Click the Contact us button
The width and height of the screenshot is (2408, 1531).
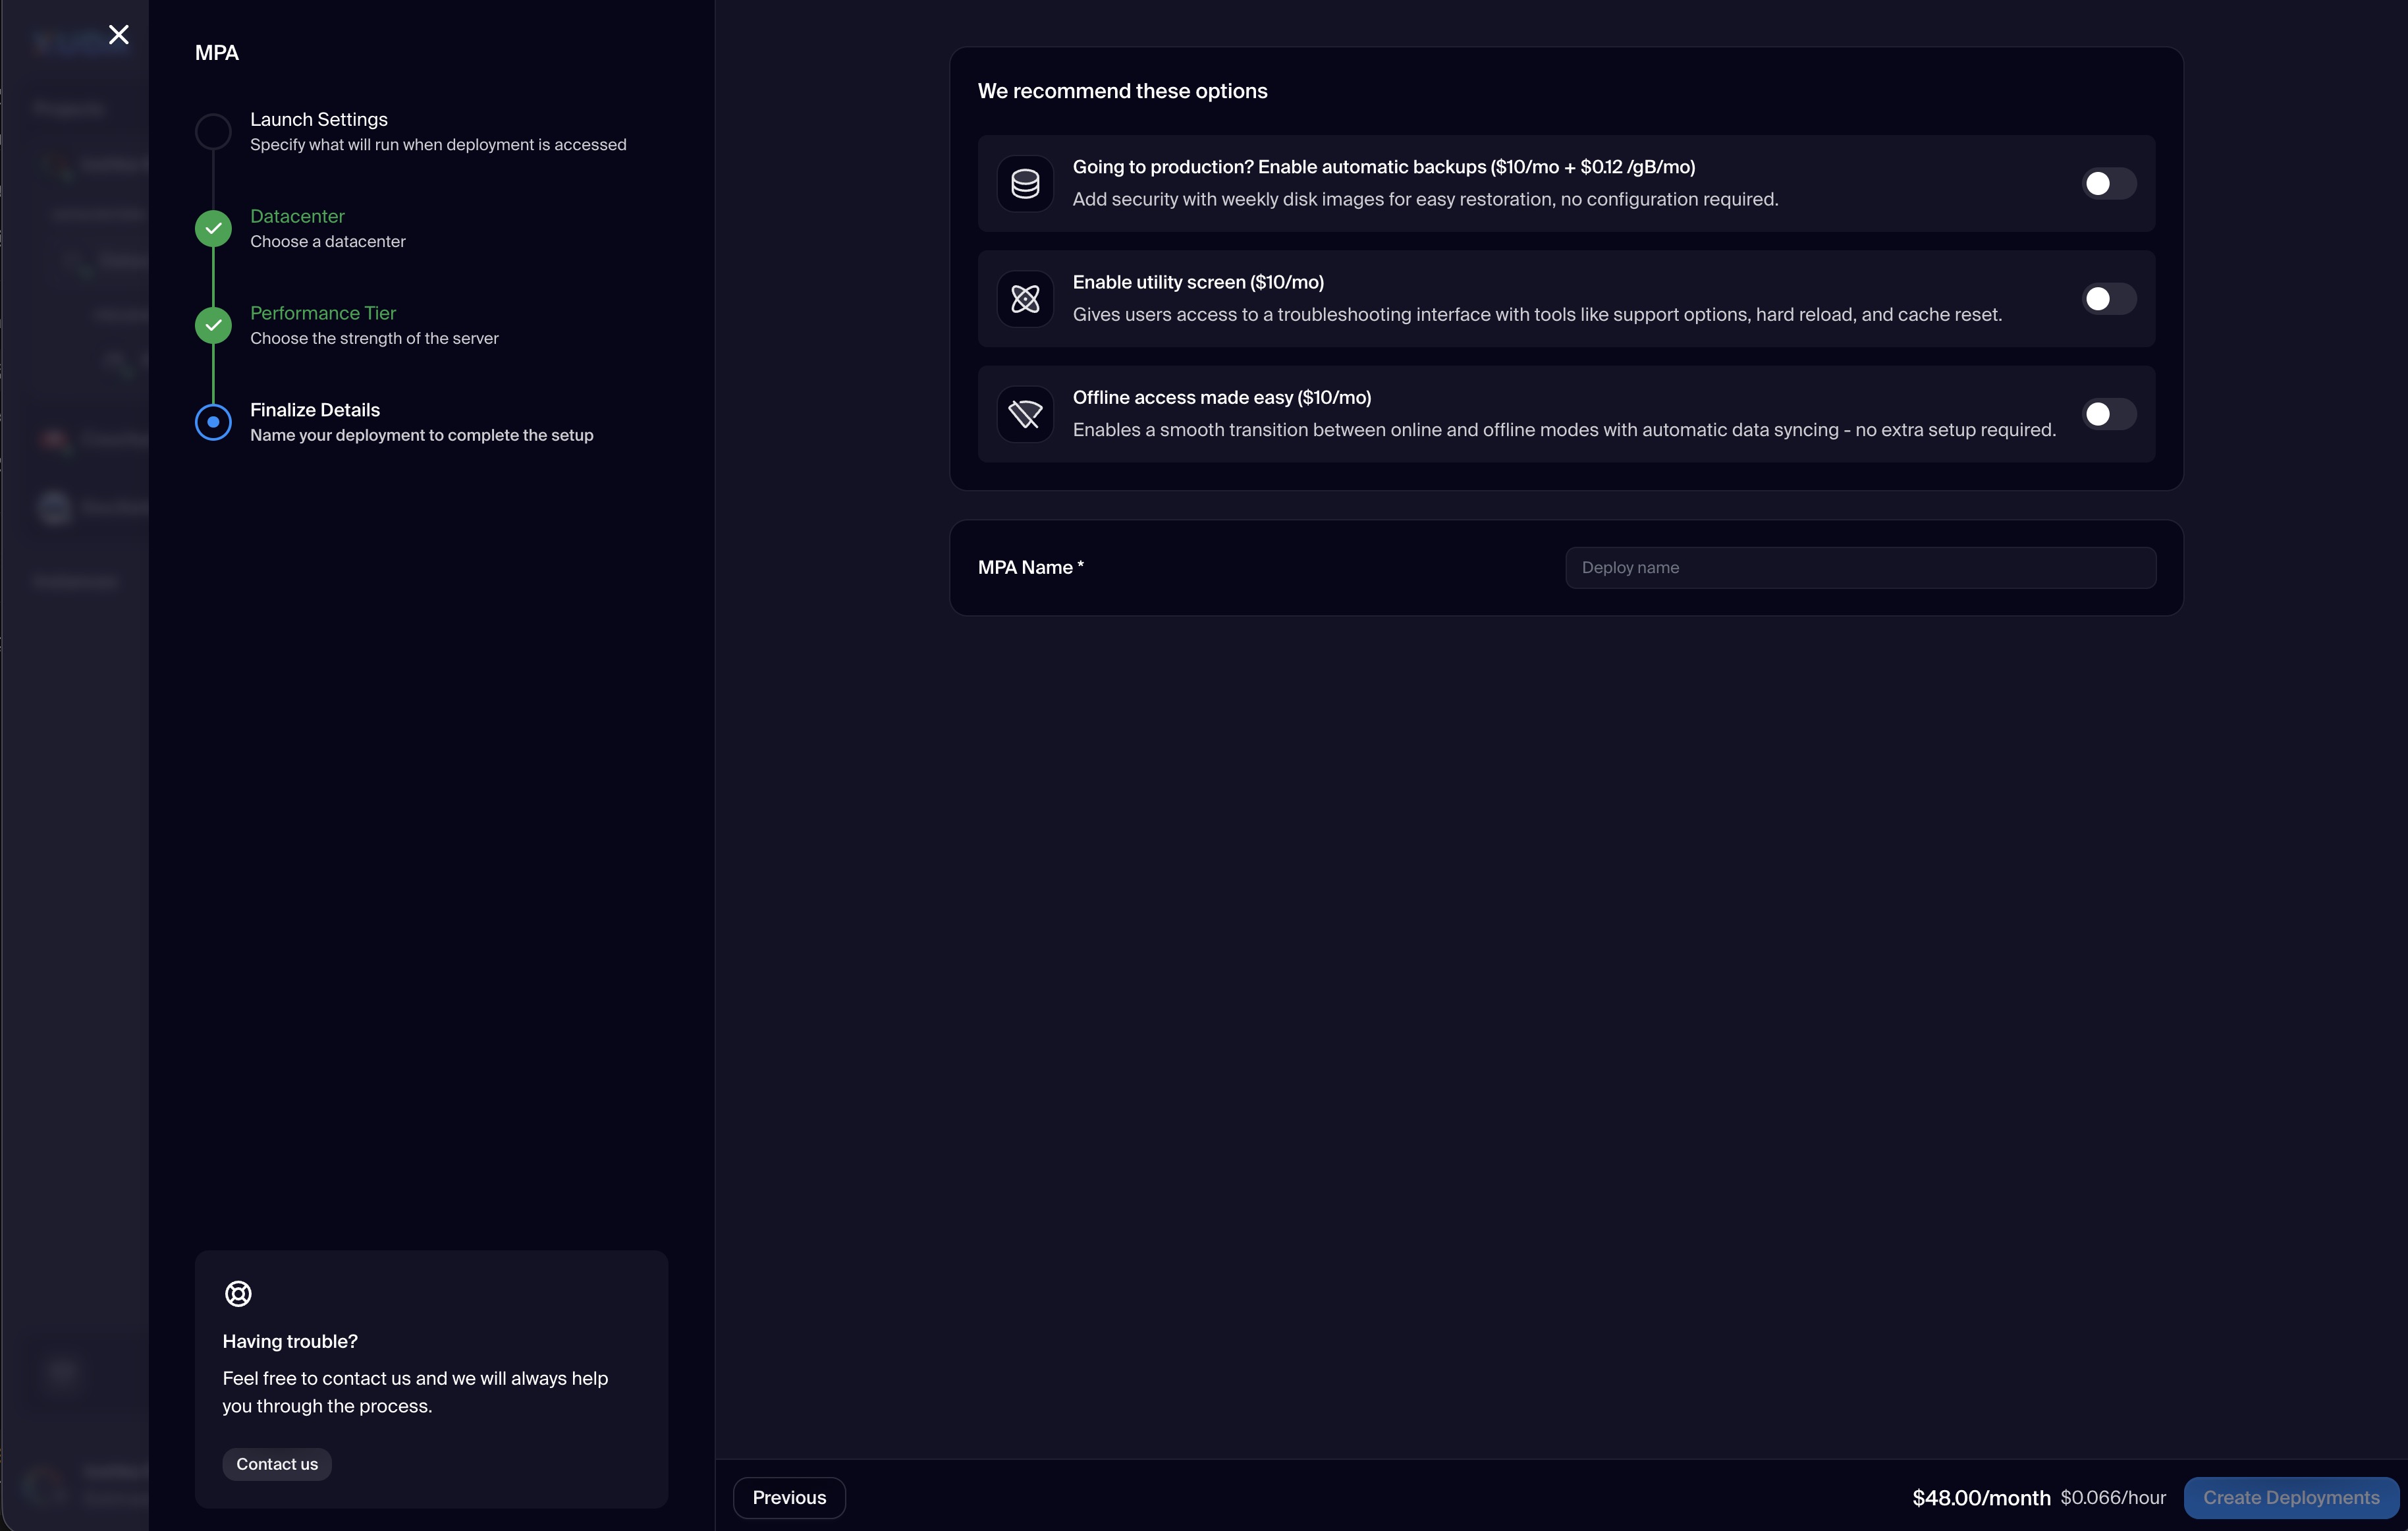277,1464
